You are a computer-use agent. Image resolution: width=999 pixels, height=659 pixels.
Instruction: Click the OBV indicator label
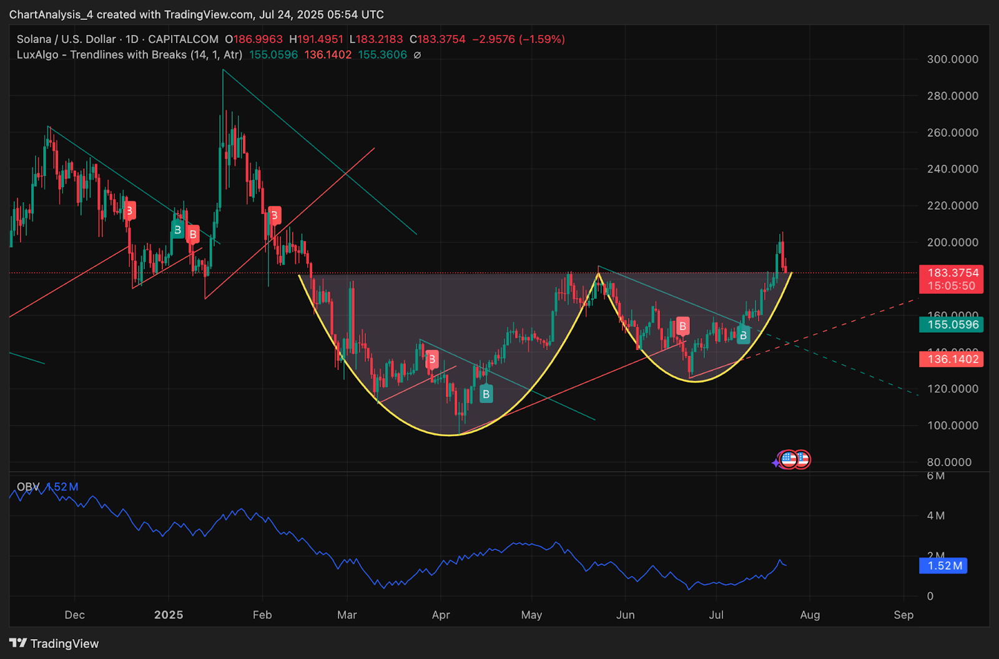point(27,487)
